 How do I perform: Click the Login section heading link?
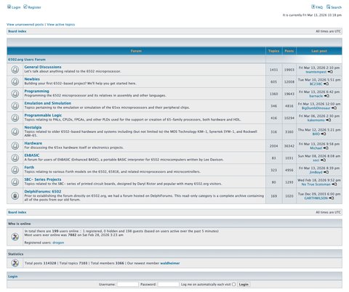click(x=13, y=277)
